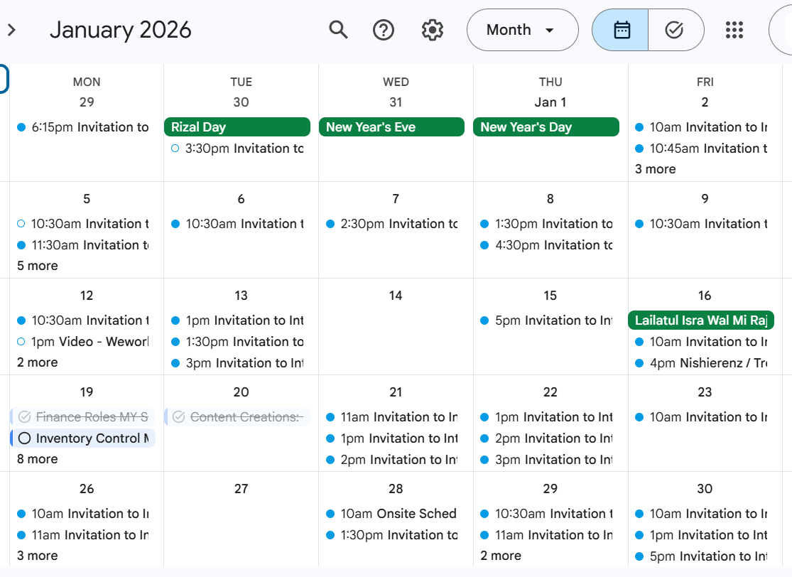Open the Google apps grid
Viewport: 792px width, 577px height.
click(734, 30)
